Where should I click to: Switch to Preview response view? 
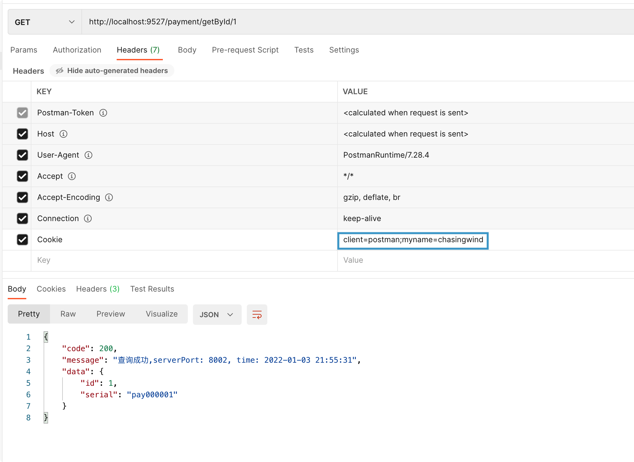pyautogui.click(x=111, y=314)
